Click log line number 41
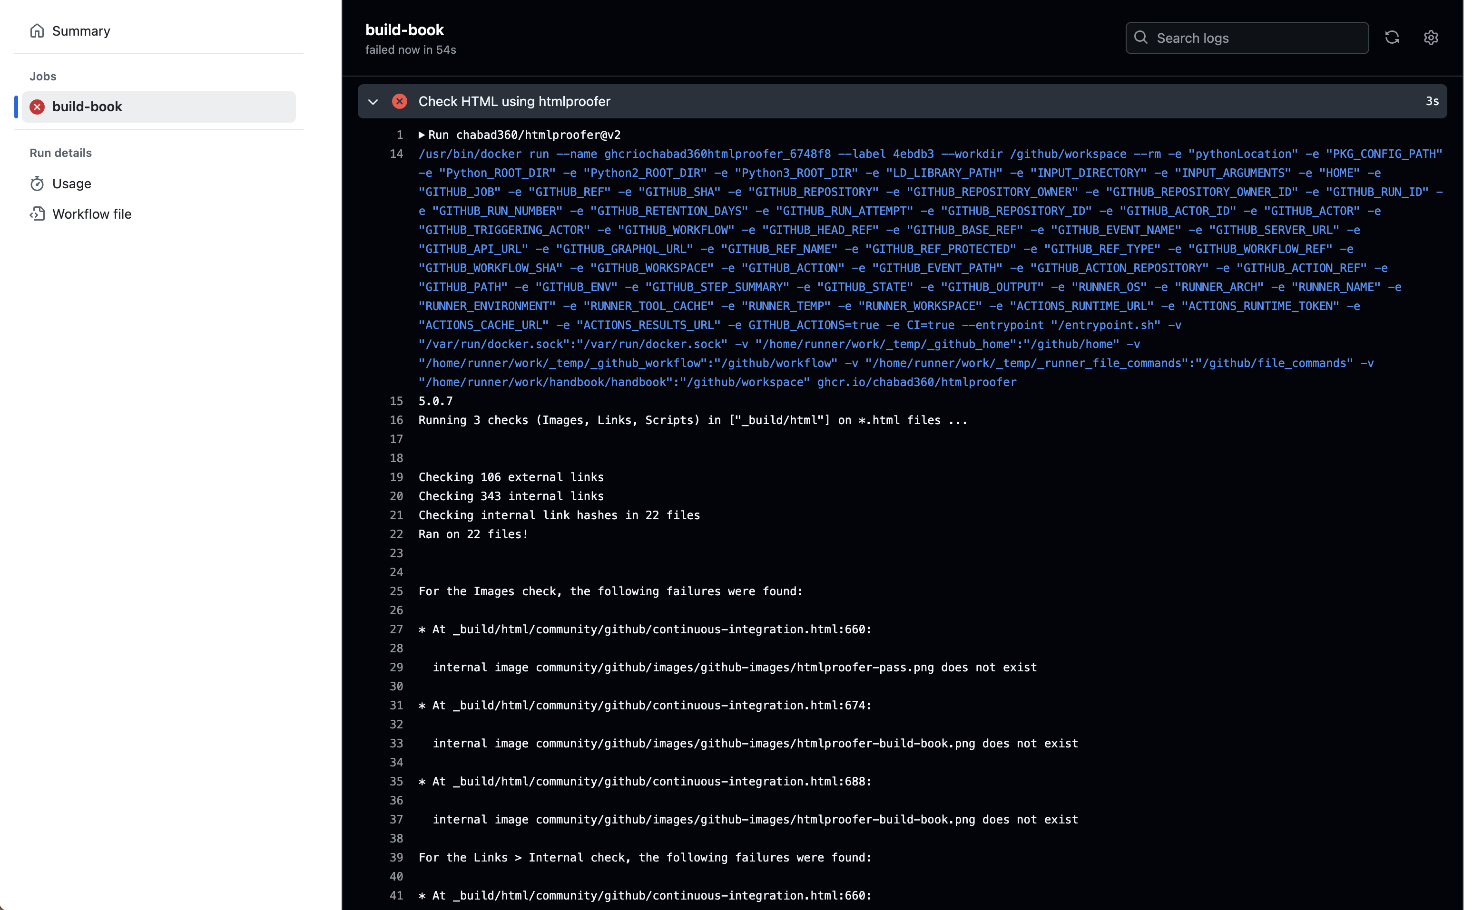The height and width of the screenshot is (910, 1473). [x=396, y=896]
